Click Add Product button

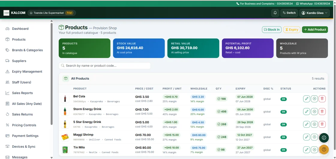click(x=315, y=30)
